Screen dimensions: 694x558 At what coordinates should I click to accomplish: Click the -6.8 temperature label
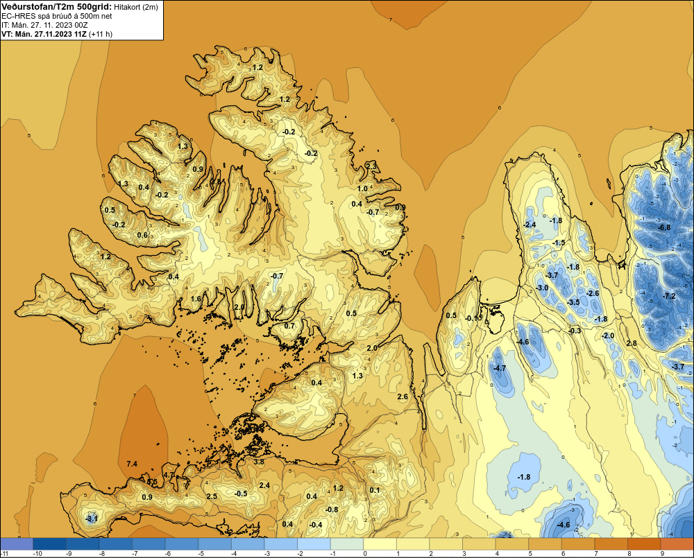click(664, 228)
